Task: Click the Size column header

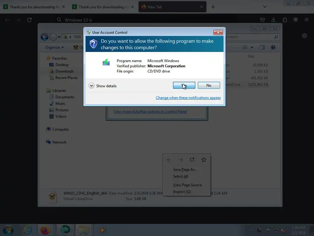Action: pos(251,56)
